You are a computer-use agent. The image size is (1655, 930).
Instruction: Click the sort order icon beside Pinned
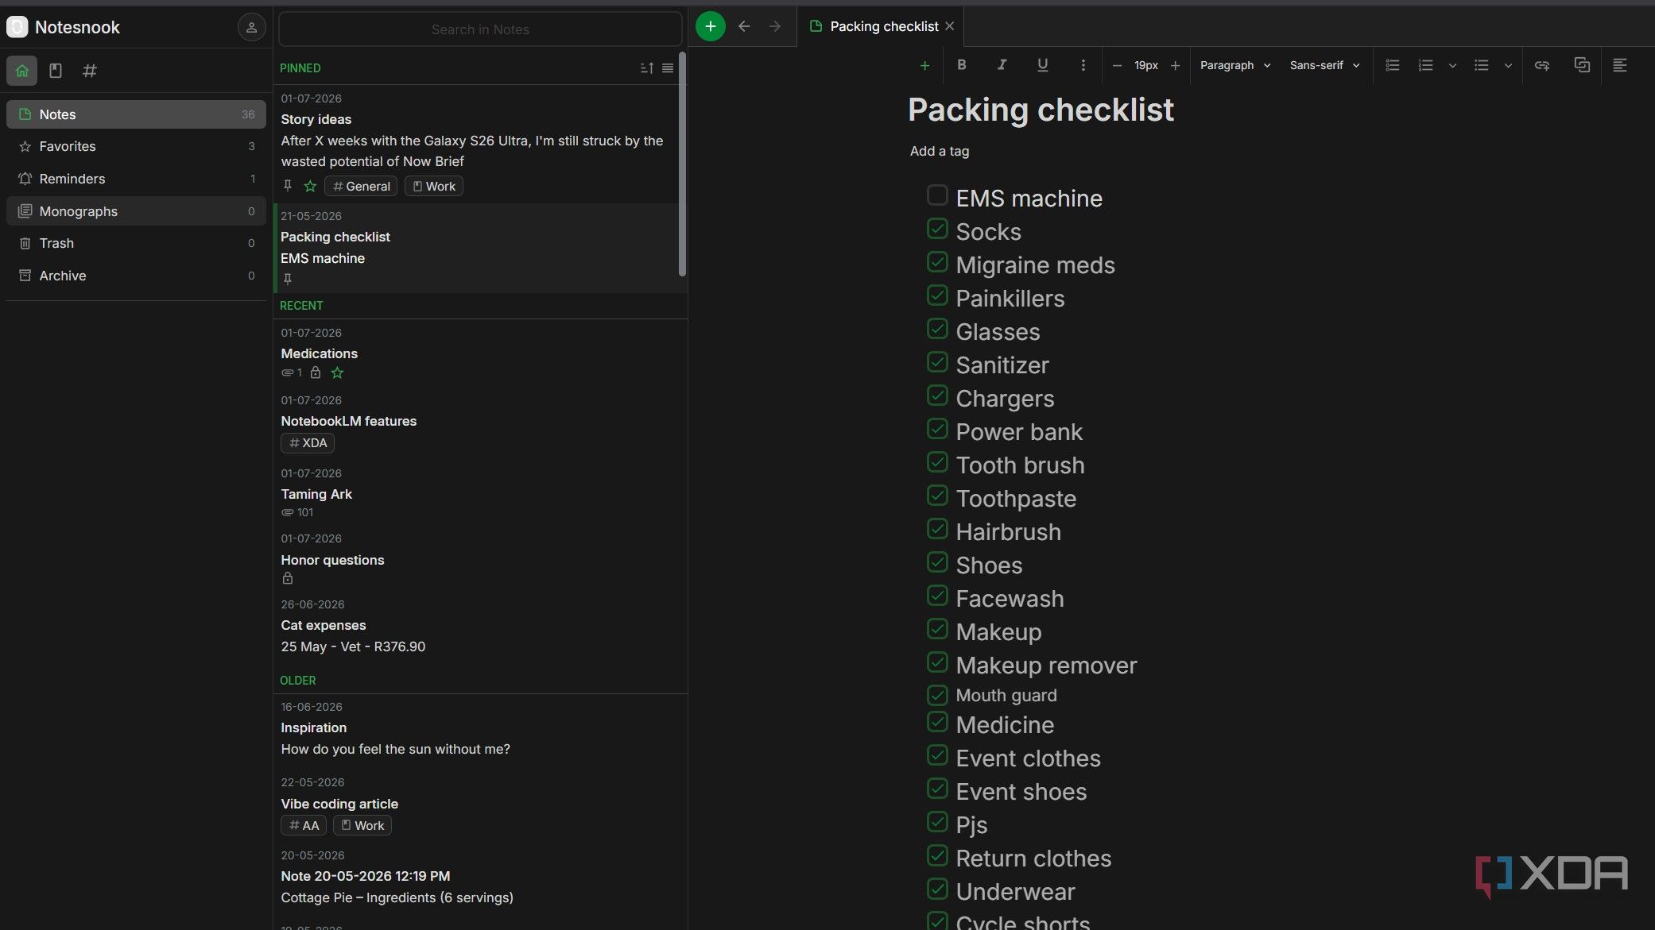click(647, 68)
